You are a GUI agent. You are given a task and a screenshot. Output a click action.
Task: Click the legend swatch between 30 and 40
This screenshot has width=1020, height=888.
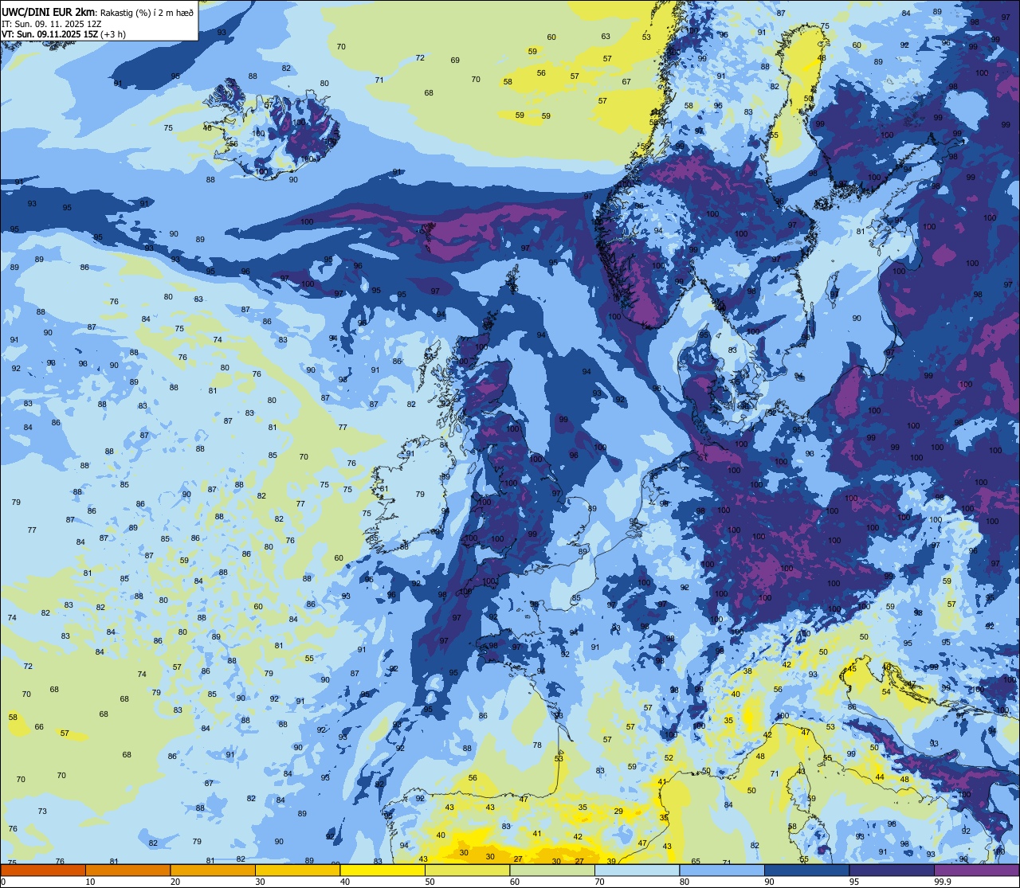297,870
